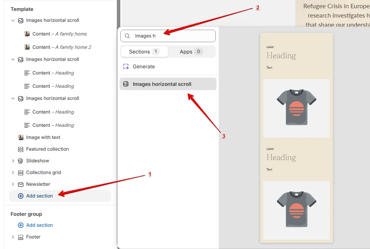The height and width of the screenshot is (249, 370).
Task: Select the Slideshow section label
Action: tap(38, 161)
